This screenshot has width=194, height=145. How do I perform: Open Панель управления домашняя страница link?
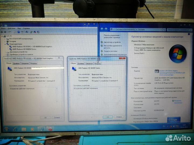coord(112,36)
